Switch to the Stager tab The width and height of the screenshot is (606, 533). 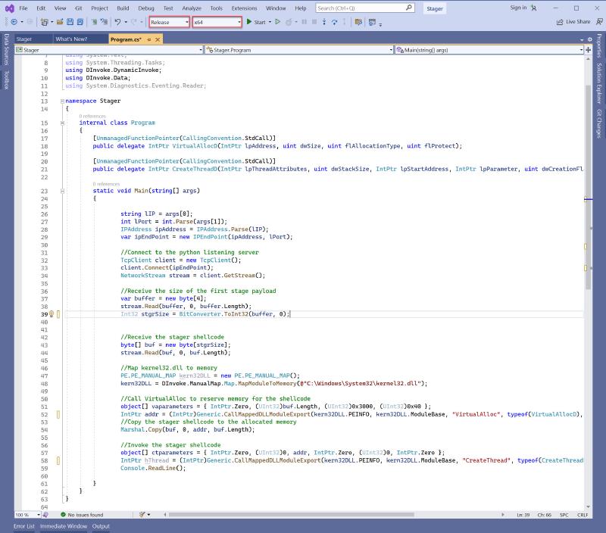24,39
